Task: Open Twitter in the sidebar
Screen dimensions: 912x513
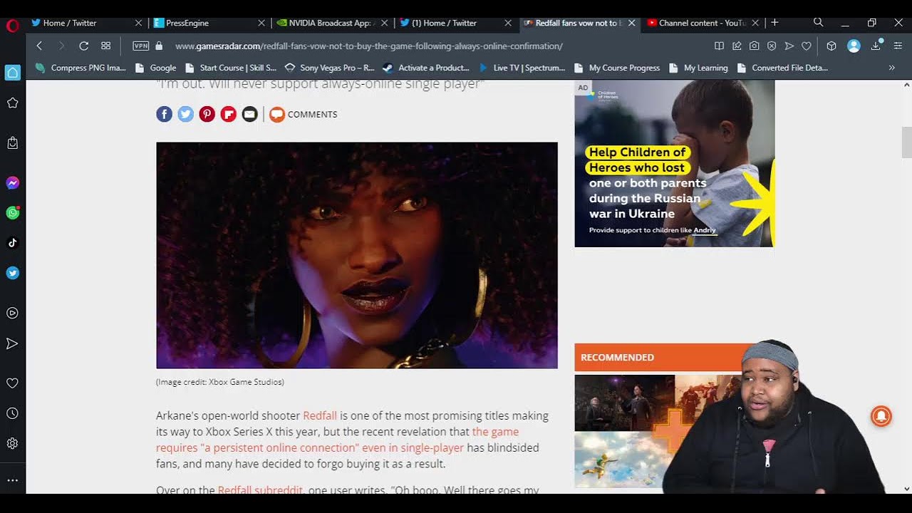Action: pos(12,273)
